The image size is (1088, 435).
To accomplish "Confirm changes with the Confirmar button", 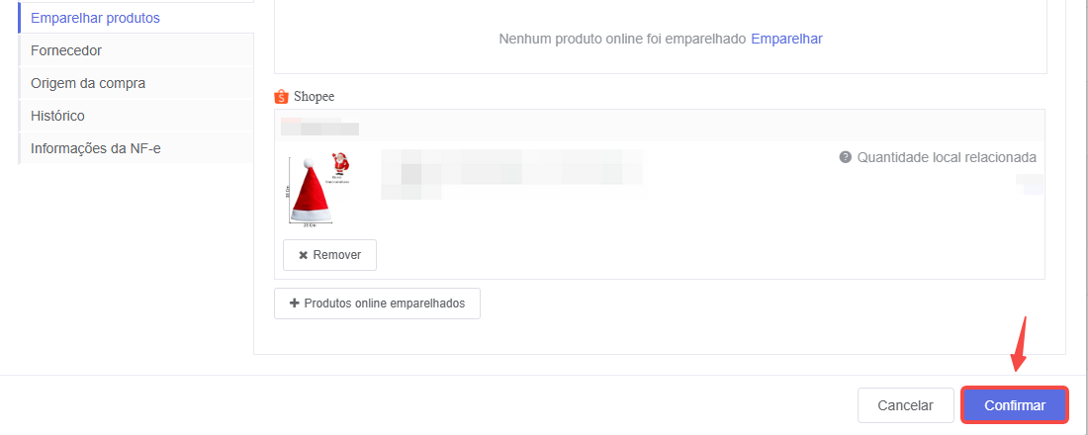I will [1015, 405].
